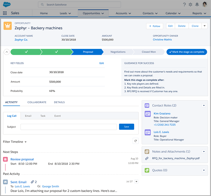Open the Quotes card dropdown
This screenshot has width=211, height=196.
(x=204, y=170)
